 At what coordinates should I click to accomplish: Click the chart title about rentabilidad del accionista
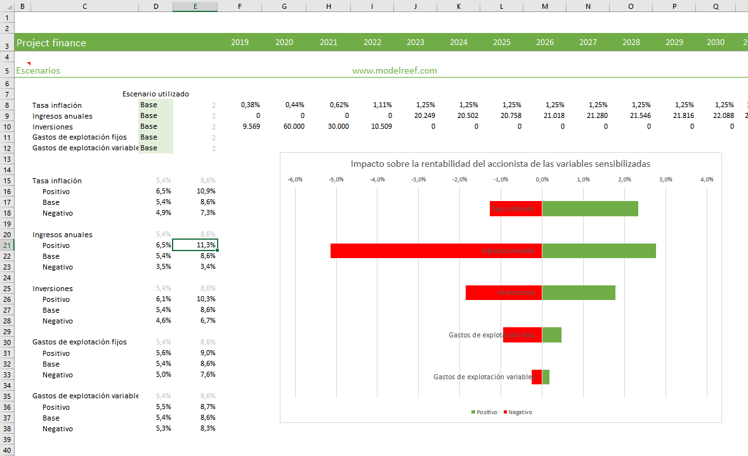pyautogui.click(x=500, y=164)
